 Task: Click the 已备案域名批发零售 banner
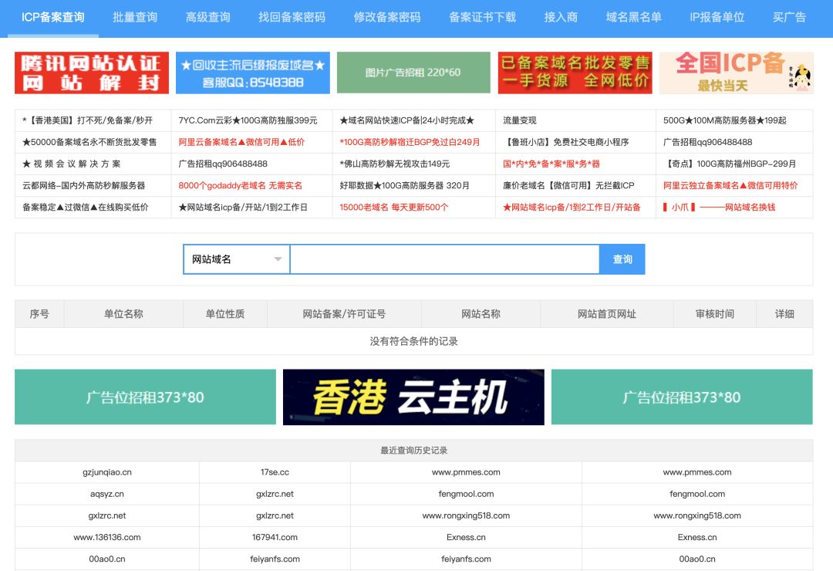574,73
